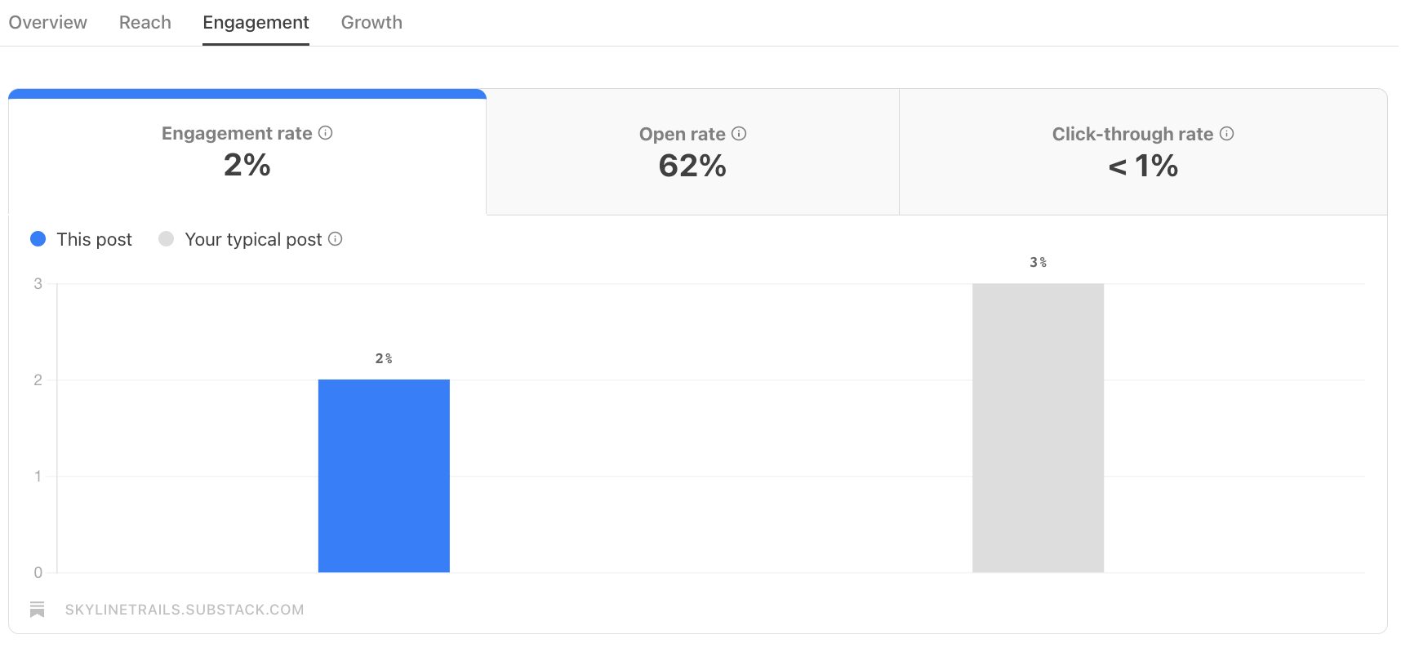Select the Engagement rate 2% card
The width and height of the screenshot is (1401, 648).
pos(247,153)
